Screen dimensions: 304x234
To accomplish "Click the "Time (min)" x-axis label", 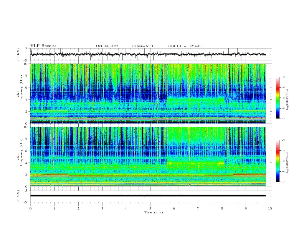I will (x=154, y=212).
